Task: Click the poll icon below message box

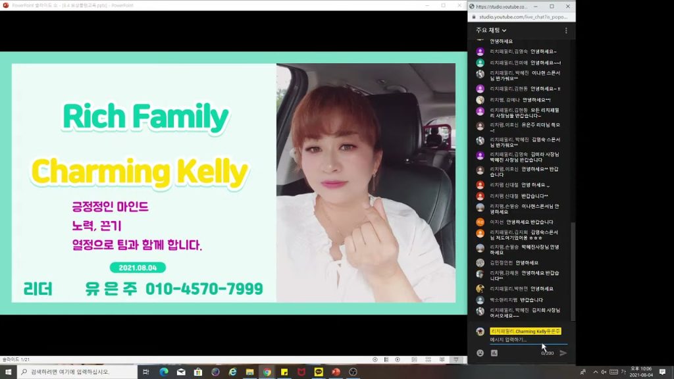Action: (x=494, y=353)
